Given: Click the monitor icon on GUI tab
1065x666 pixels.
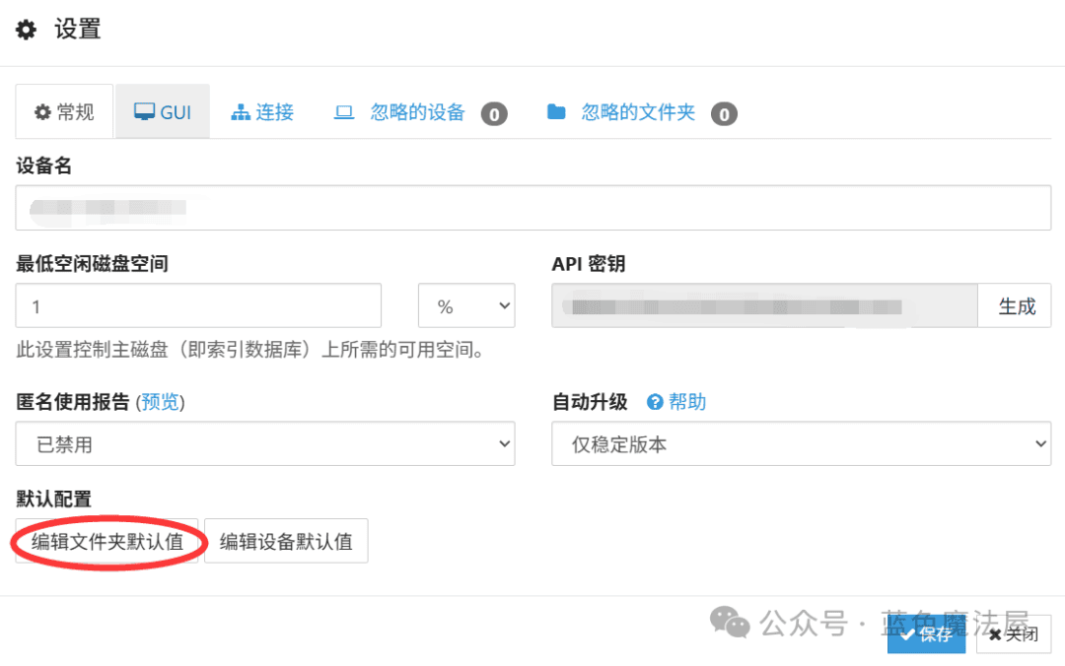Looking at the screenshot, I should (144, 112).
